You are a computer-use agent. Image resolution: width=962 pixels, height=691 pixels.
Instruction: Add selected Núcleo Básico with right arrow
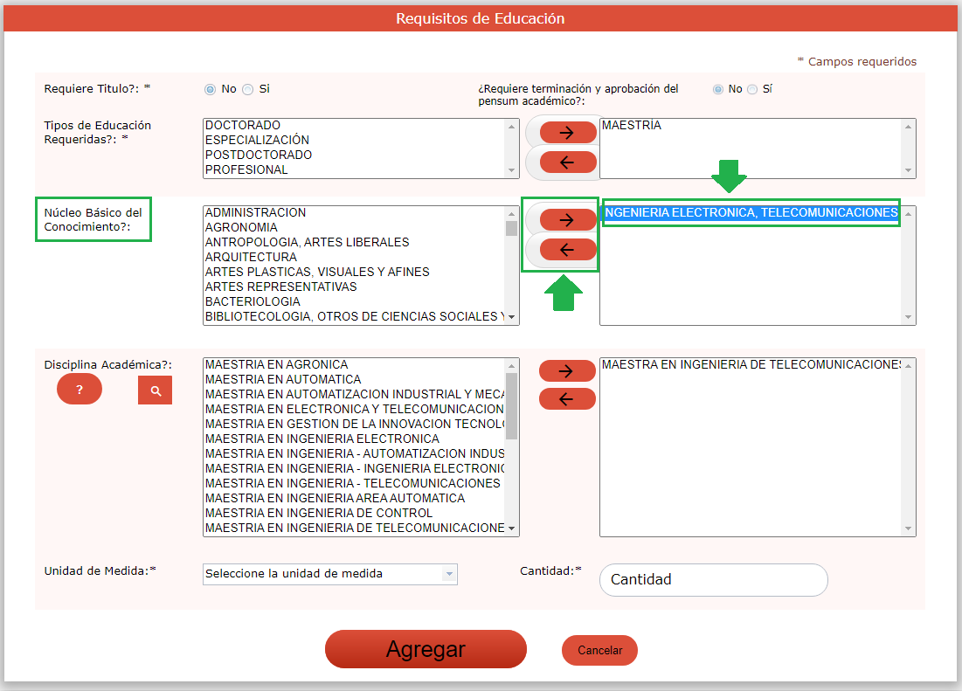tap(567, 219)
